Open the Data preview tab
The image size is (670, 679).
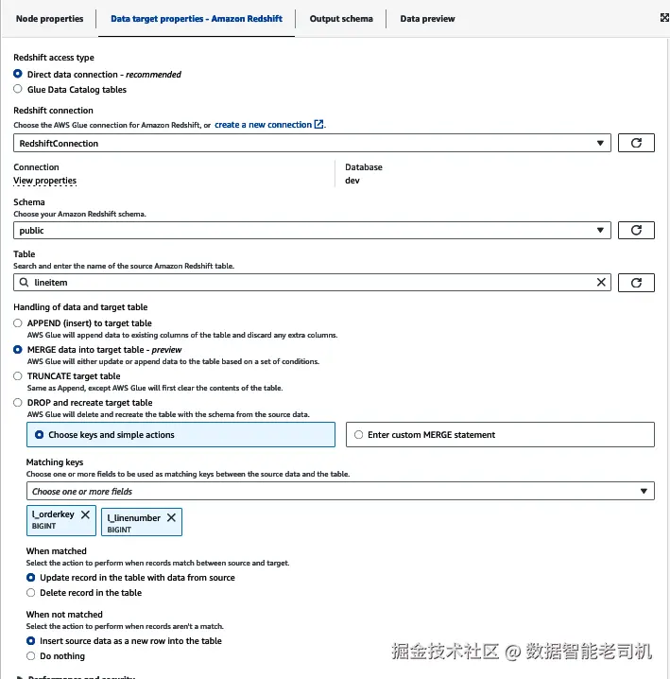pos(427,18)
